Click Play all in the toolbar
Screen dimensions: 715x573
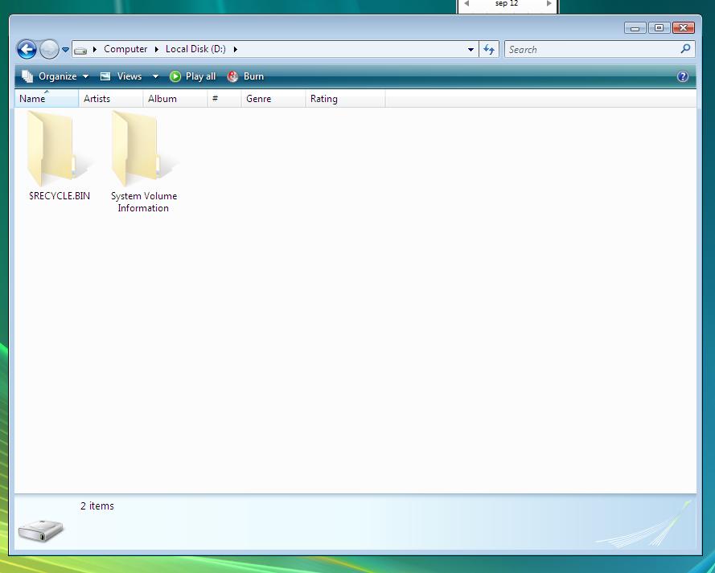click(x=192, y=76)
